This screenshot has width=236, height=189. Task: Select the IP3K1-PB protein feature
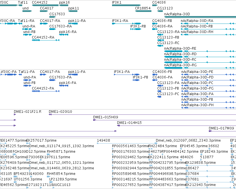pos(136,80)
